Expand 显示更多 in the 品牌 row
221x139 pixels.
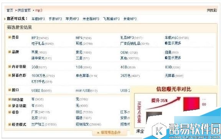[x=173, y=58]
